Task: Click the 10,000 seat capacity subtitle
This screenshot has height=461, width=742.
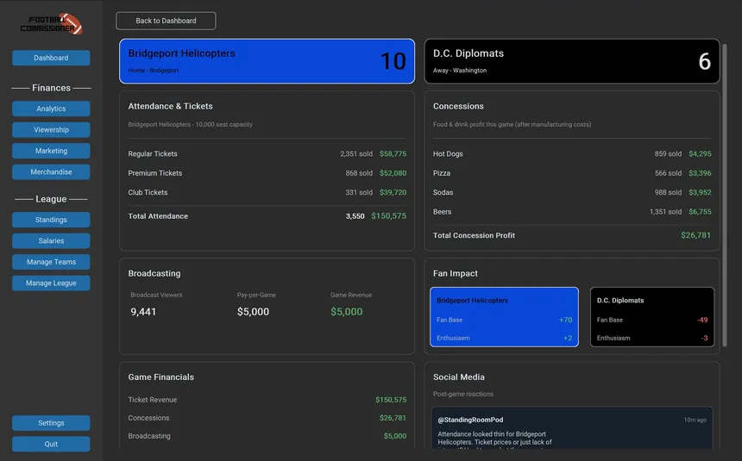Action: tap(190, 124)
